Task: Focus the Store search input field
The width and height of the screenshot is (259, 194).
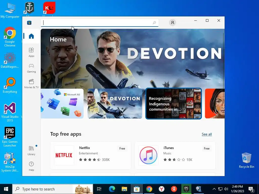Action: pyautogui.click(x=99, y=22)
